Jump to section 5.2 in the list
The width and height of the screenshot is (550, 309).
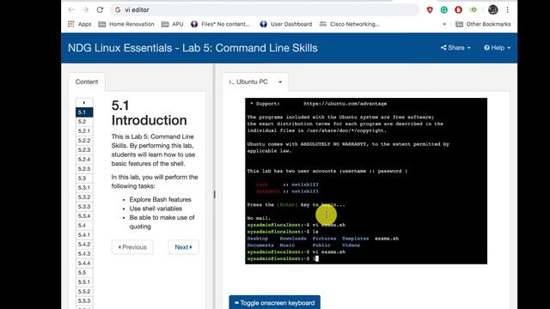pyautogui.click(x=84, y=122)
